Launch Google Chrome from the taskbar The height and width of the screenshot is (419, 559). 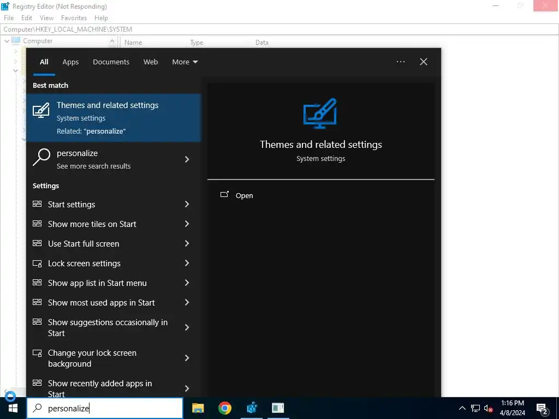[x=224, y=408]
